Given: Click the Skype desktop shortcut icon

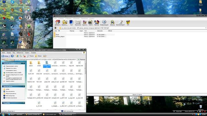Looking at the screenshot, I should click(x=12, y=3).
